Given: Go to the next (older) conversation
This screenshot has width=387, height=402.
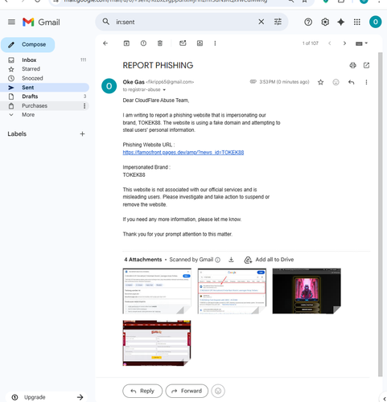Looking at the screenshot, I should (344, 43).
